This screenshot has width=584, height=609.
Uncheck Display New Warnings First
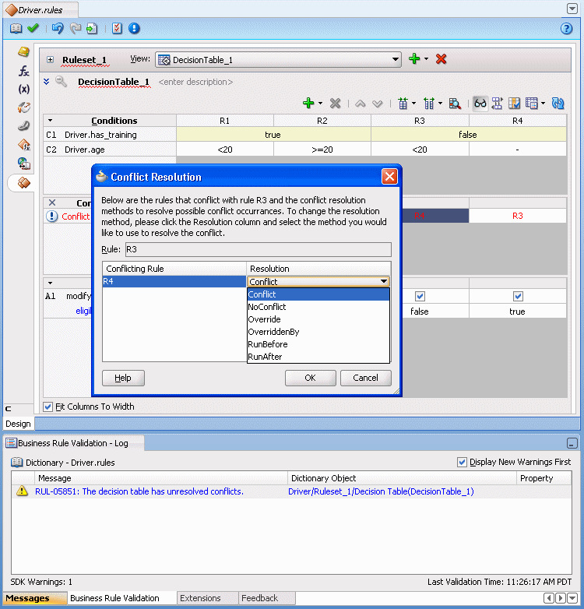click(x=462, y=462)
